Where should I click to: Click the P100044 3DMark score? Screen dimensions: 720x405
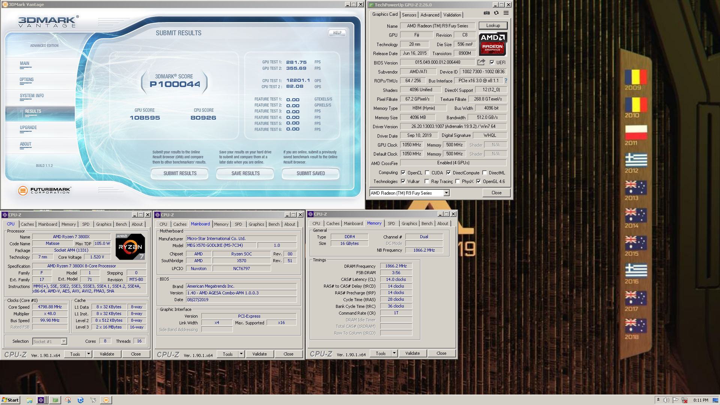tap(175, 84)
